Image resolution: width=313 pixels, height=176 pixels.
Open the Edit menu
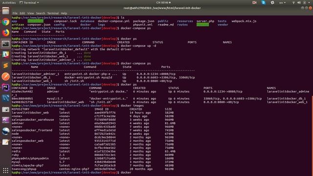(x=22, y=13)
